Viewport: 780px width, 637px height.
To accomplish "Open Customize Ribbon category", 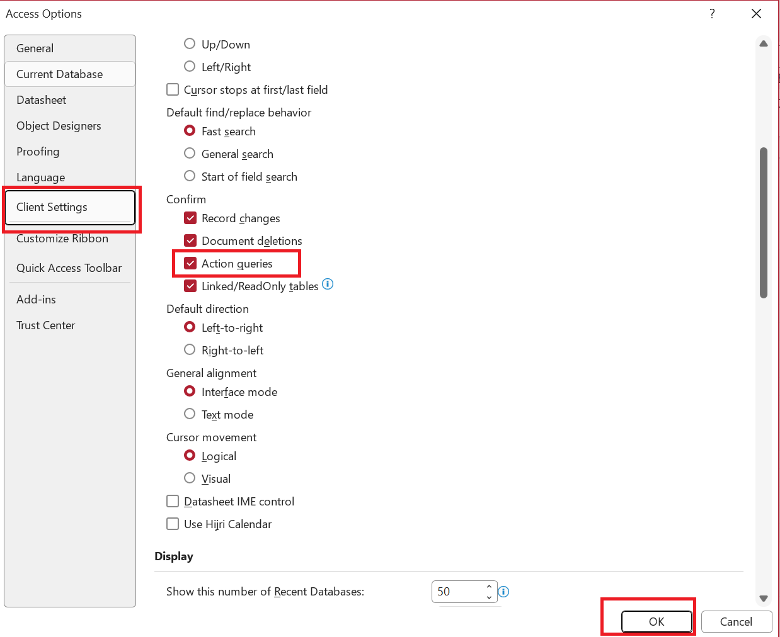I will [70, 239].
